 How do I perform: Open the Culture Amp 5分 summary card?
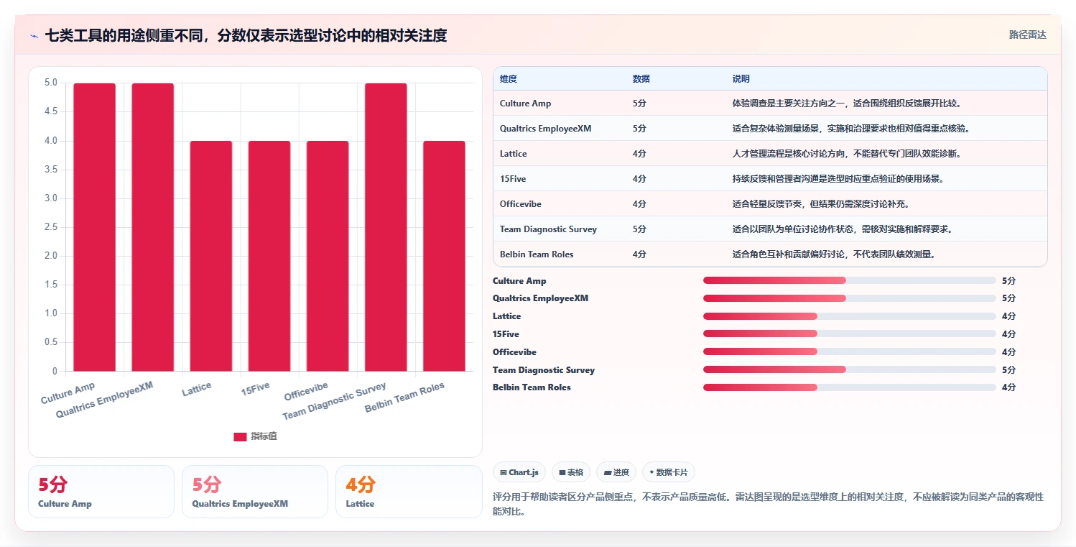point(101,492)
